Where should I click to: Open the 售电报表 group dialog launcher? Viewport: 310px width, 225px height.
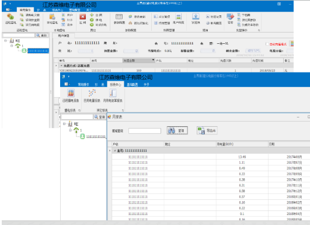79,110
